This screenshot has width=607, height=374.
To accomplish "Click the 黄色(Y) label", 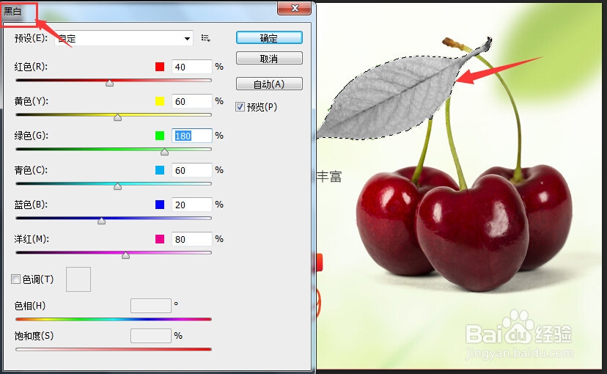I will [x=31, y=101].
